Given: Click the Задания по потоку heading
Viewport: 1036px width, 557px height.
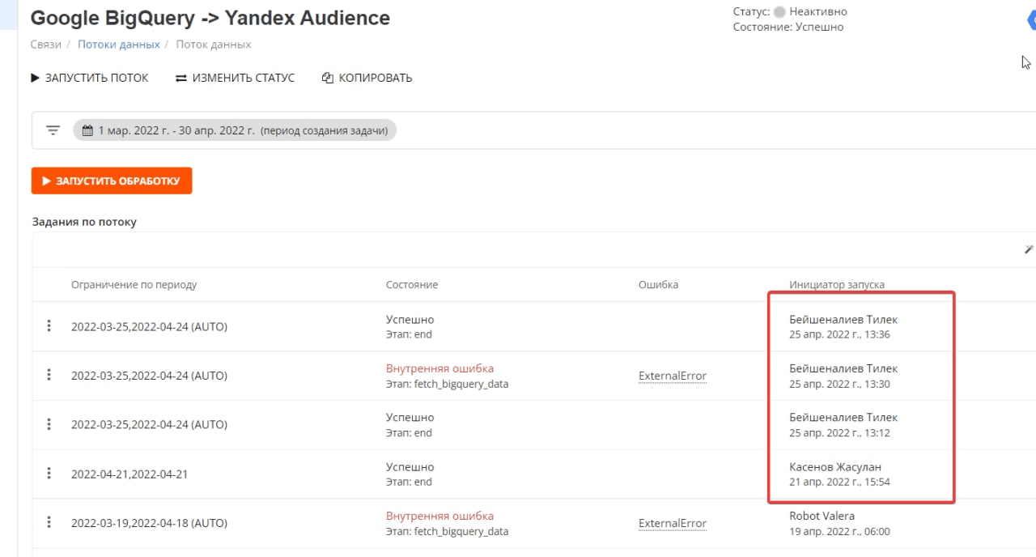Looking at the screenshot, I should click(x=84, y=221).
